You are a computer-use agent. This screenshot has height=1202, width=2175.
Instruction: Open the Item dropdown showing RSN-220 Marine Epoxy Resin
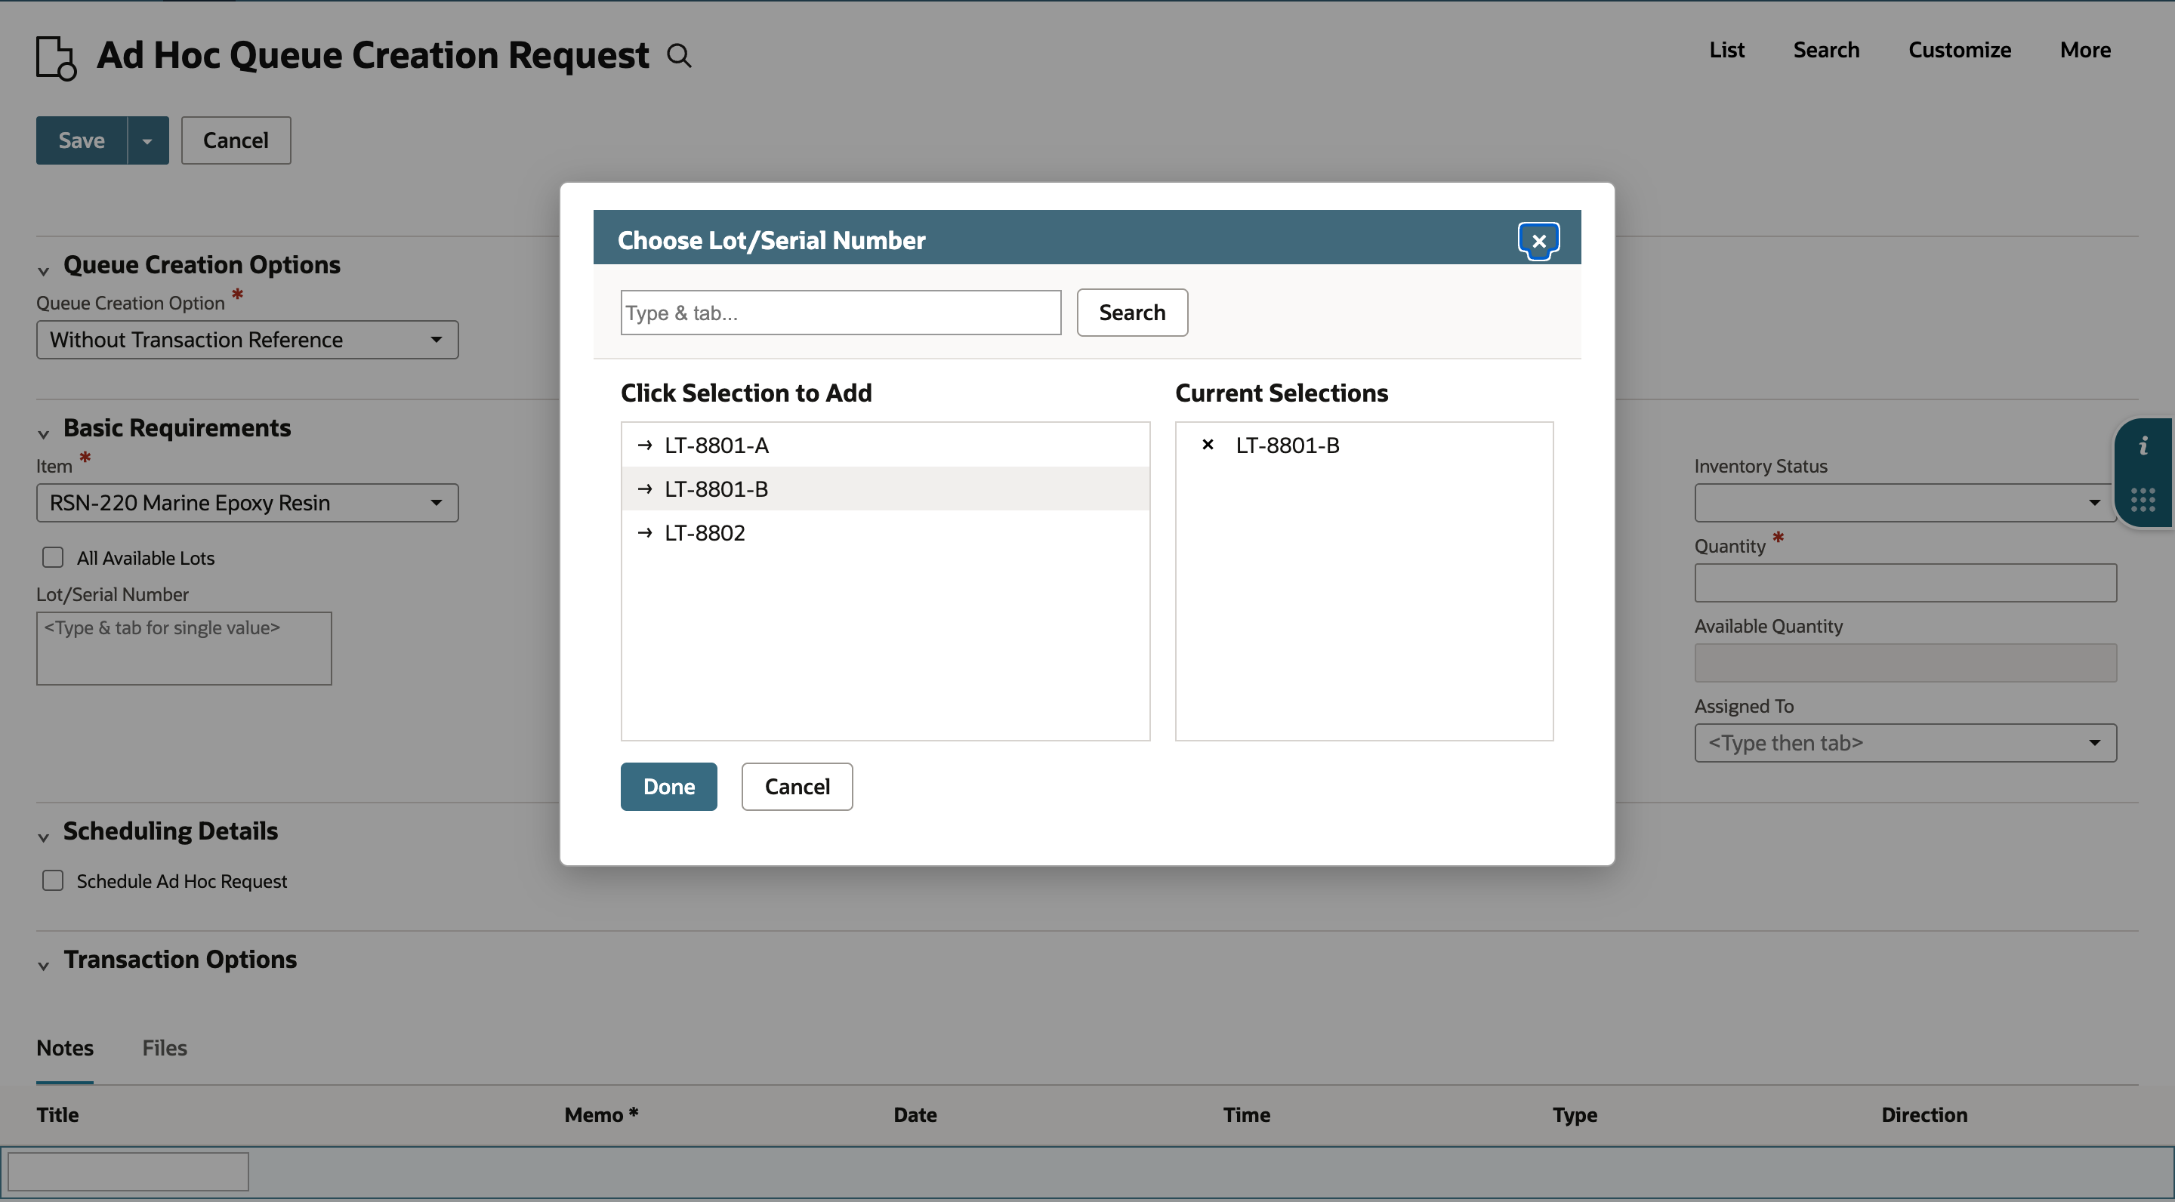(248, 502)
